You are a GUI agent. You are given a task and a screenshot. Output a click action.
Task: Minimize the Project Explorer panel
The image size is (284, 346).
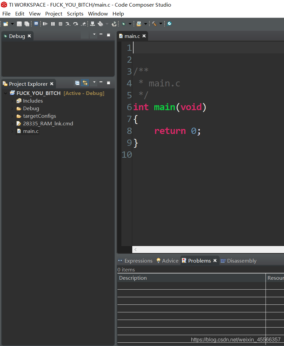(x=101, y=82)
